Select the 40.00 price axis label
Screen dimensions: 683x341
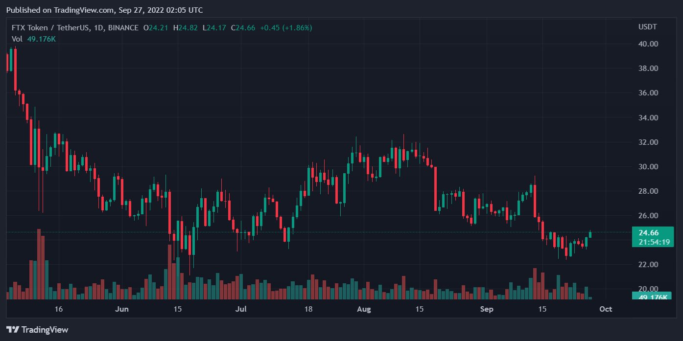point(648,44)
